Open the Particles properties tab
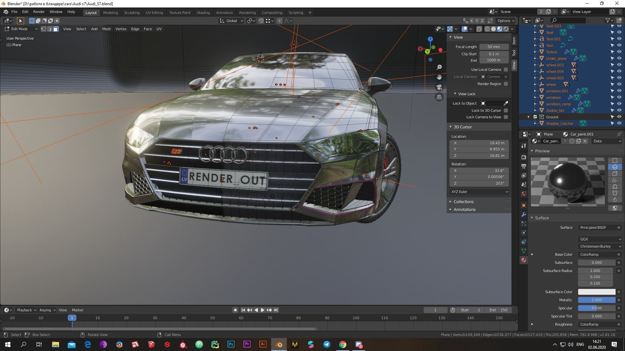This screenshot has height=351, width=625. tap(523, 224)
